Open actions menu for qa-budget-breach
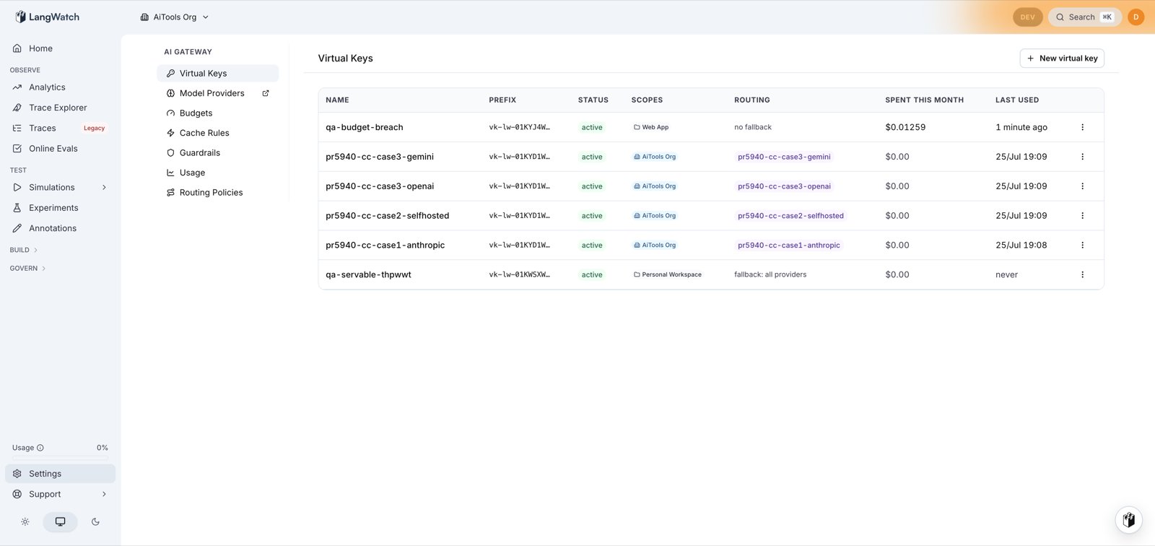The height and width of the screenshot is (546, 1155). (x=1082, y=127)
